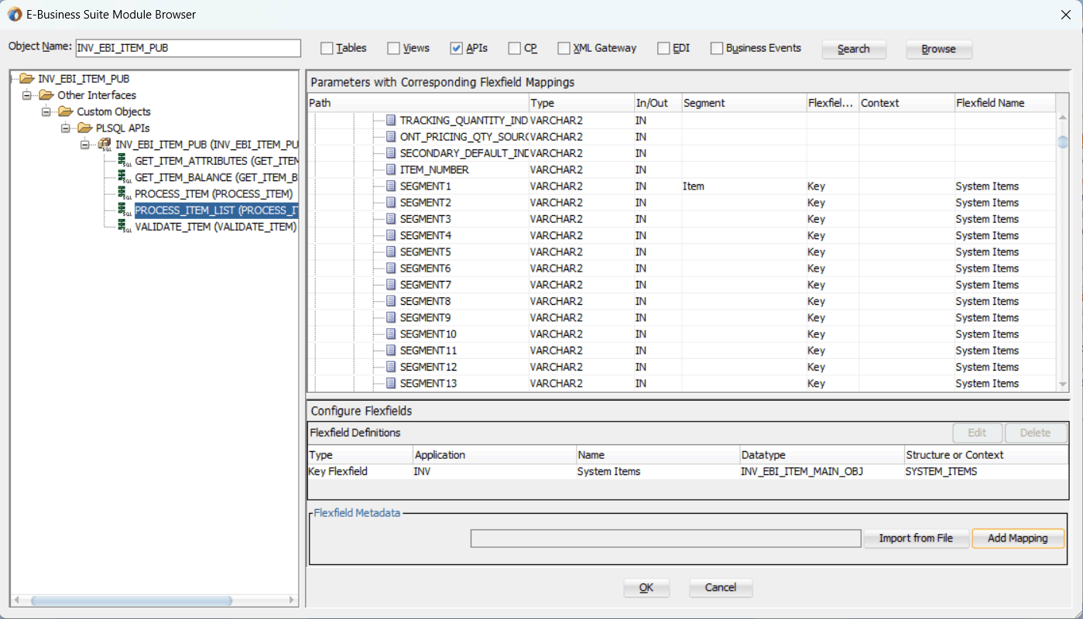This screenshot has height=619, width=1083.
Task: Click the SEGMENT1 parameter icon
Action: [391, 186]
